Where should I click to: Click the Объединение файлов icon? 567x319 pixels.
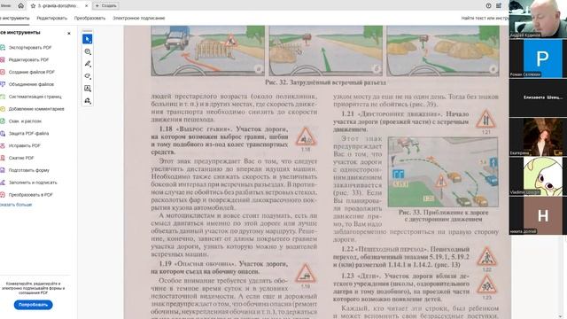pyautogui.click(x=2, y=84)
